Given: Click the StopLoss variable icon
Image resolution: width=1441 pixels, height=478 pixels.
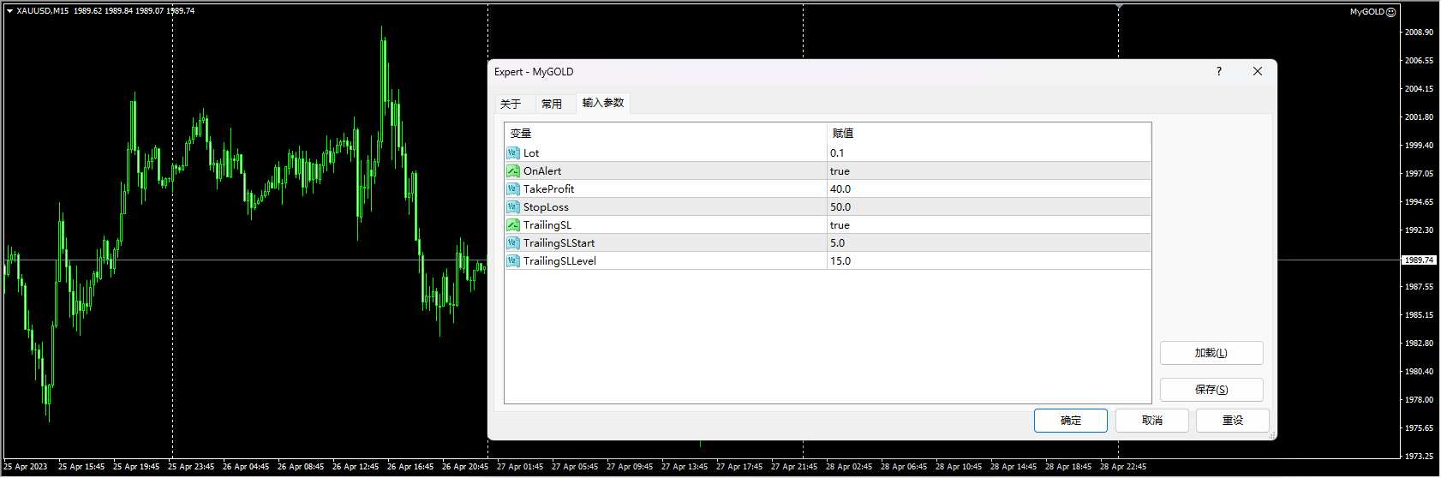Looking at the screenshot, I should click(x=513, y=207).
